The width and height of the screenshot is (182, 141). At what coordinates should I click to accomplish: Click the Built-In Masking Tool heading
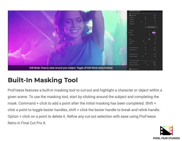[43, 80]
